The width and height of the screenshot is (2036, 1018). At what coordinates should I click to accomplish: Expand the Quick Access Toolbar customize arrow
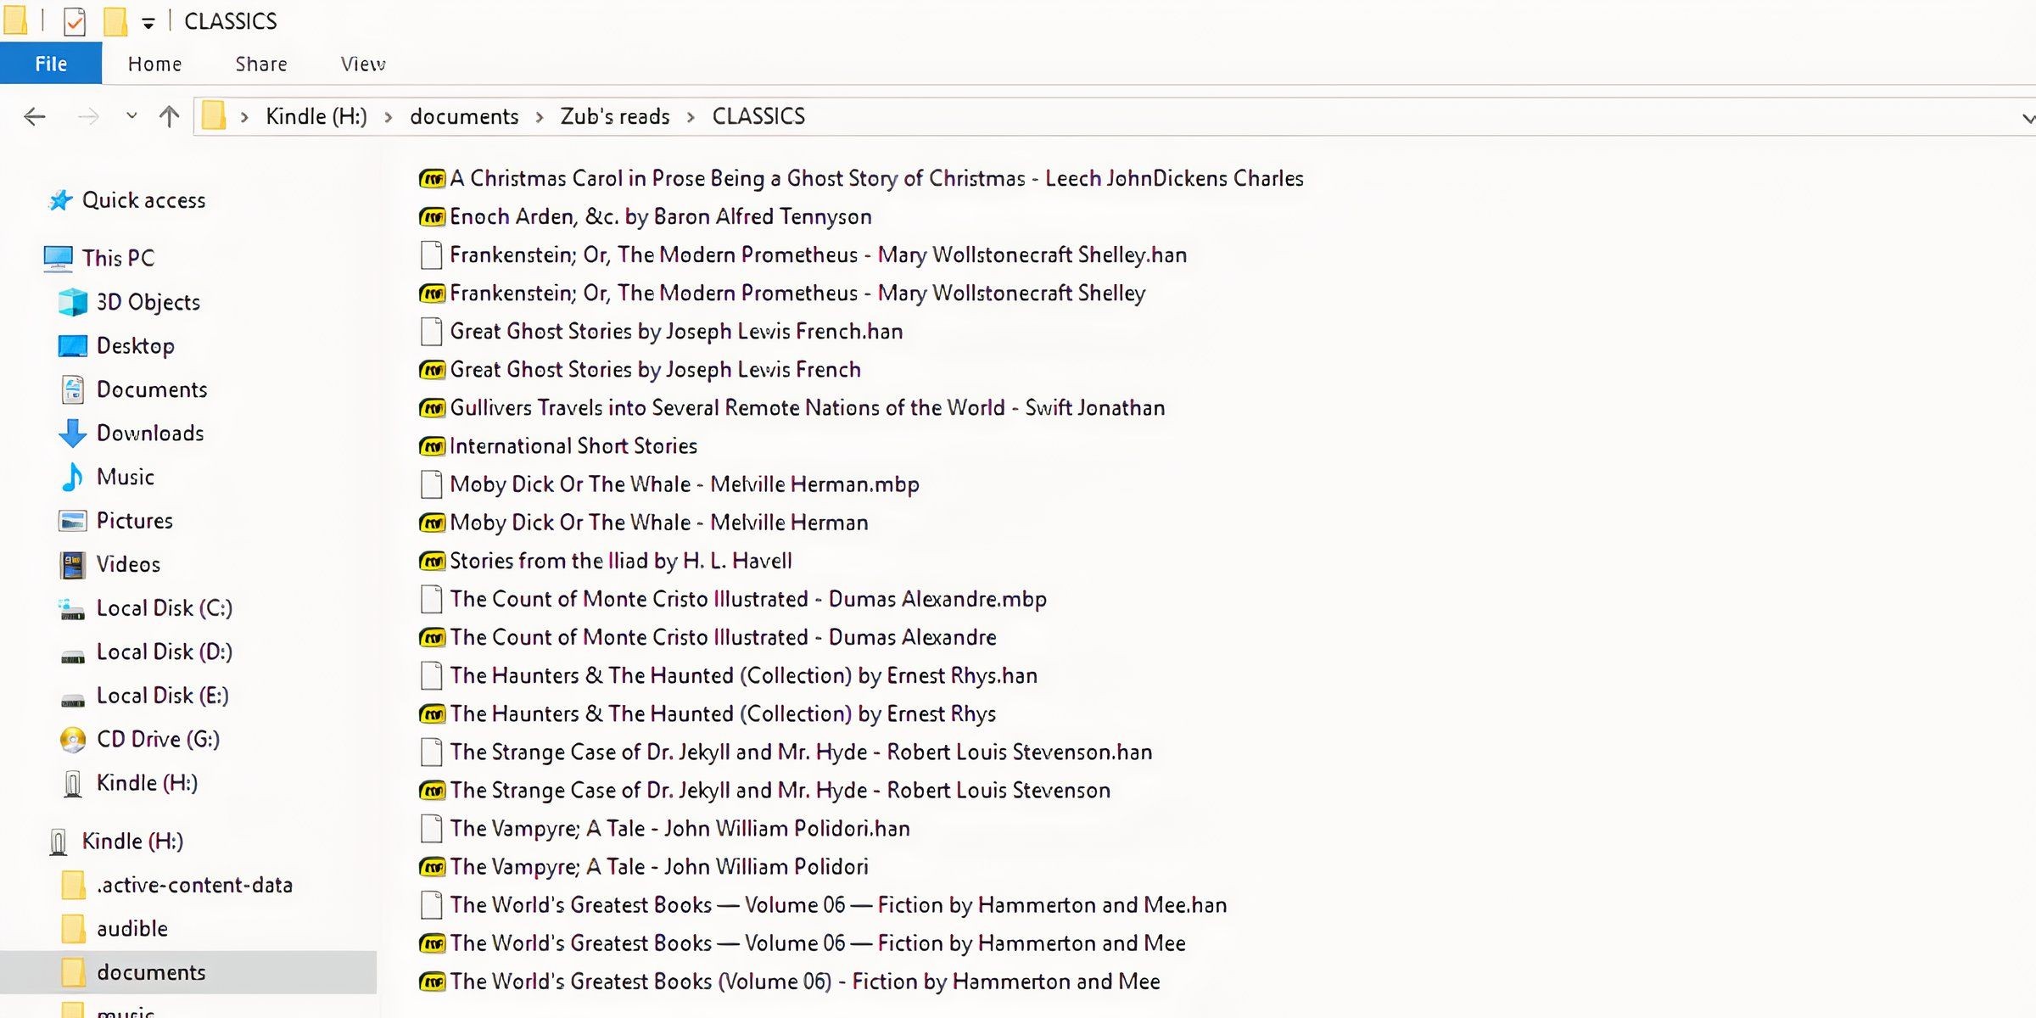coord(148,24)
